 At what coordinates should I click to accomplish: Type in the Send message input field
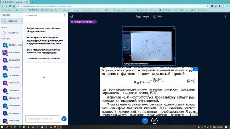42,119
